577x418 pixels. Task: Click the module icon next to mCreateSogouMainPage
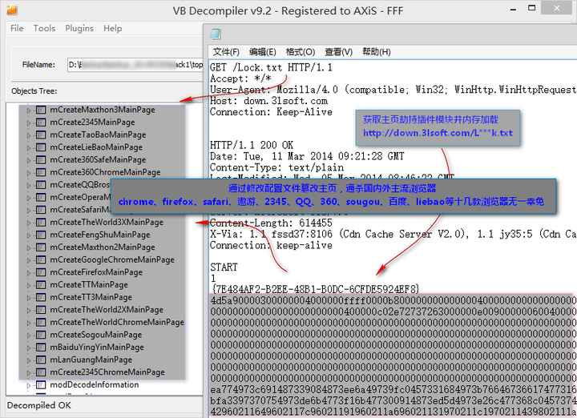point(41,335)
